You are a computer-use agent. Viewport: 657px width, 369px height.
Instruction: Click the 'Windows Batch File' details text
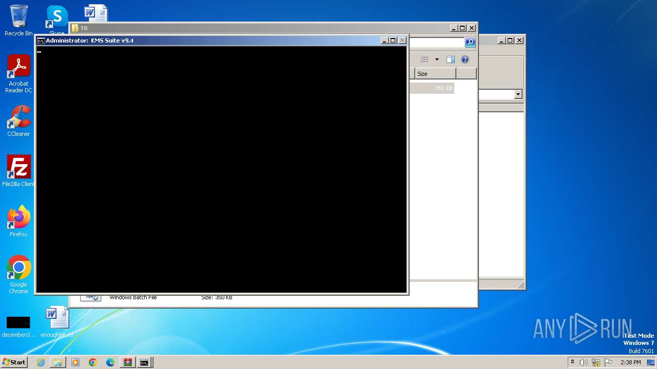pos(133,297)
